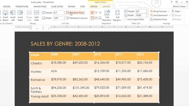The image size is (189, 106).
Task: Open the Cell Margins dropdown
Action: pos(118,16)
